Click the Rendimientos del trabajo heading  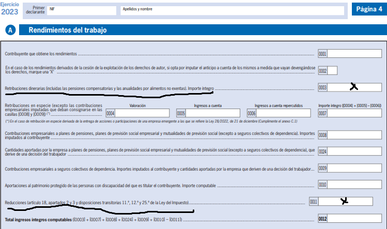(68, 30)
